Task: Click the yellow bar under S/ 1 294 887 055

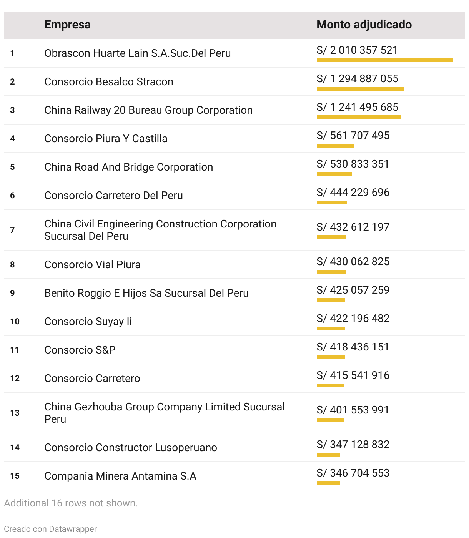Action: point(360,89)
